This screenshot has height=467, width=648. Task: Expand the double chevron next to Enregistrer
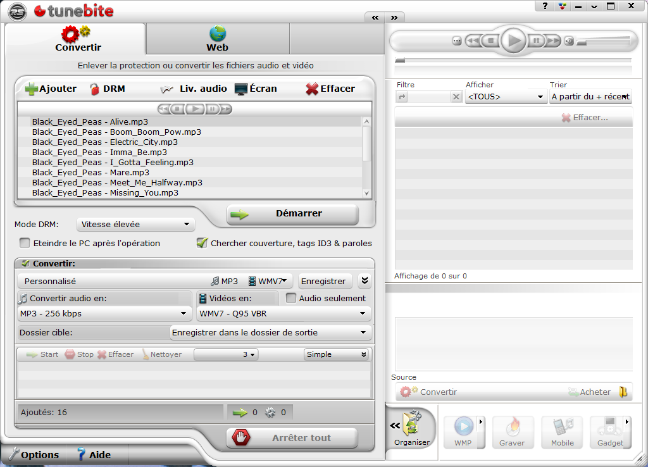pyautogui.click(x=364, y=281)
